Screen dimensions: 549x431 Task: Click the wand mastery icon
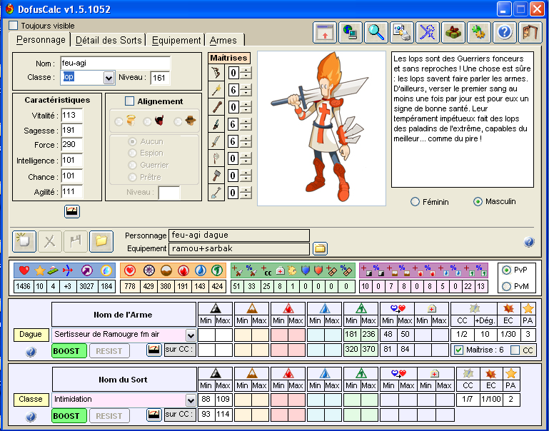tap(216, 90)
